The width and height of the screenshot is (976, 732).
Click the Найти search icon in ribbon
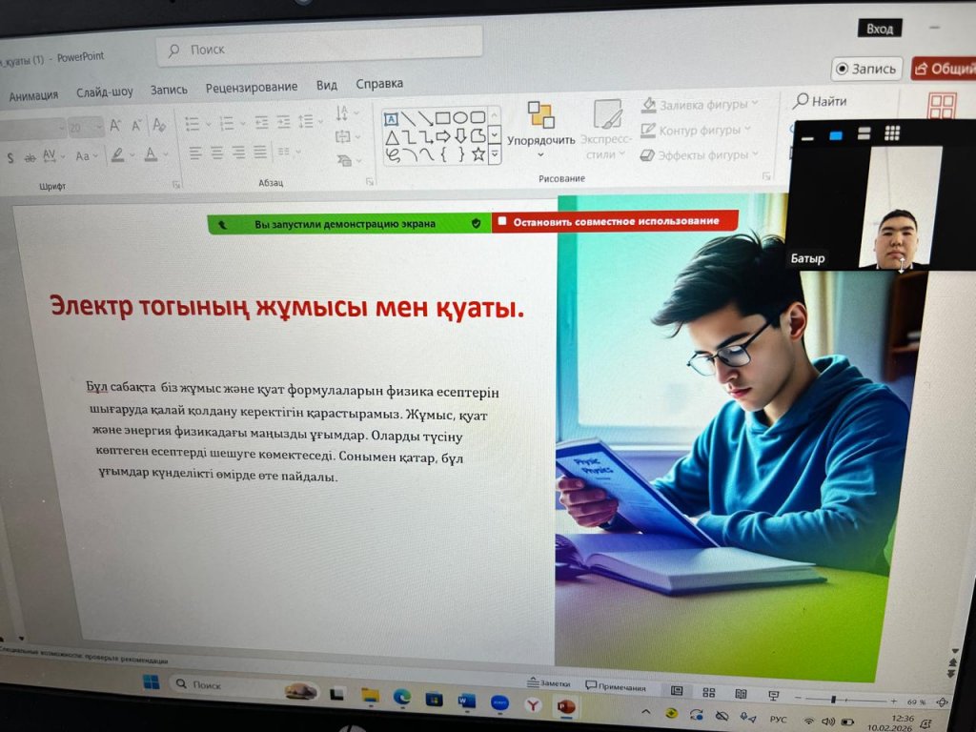tap(820, 101)
